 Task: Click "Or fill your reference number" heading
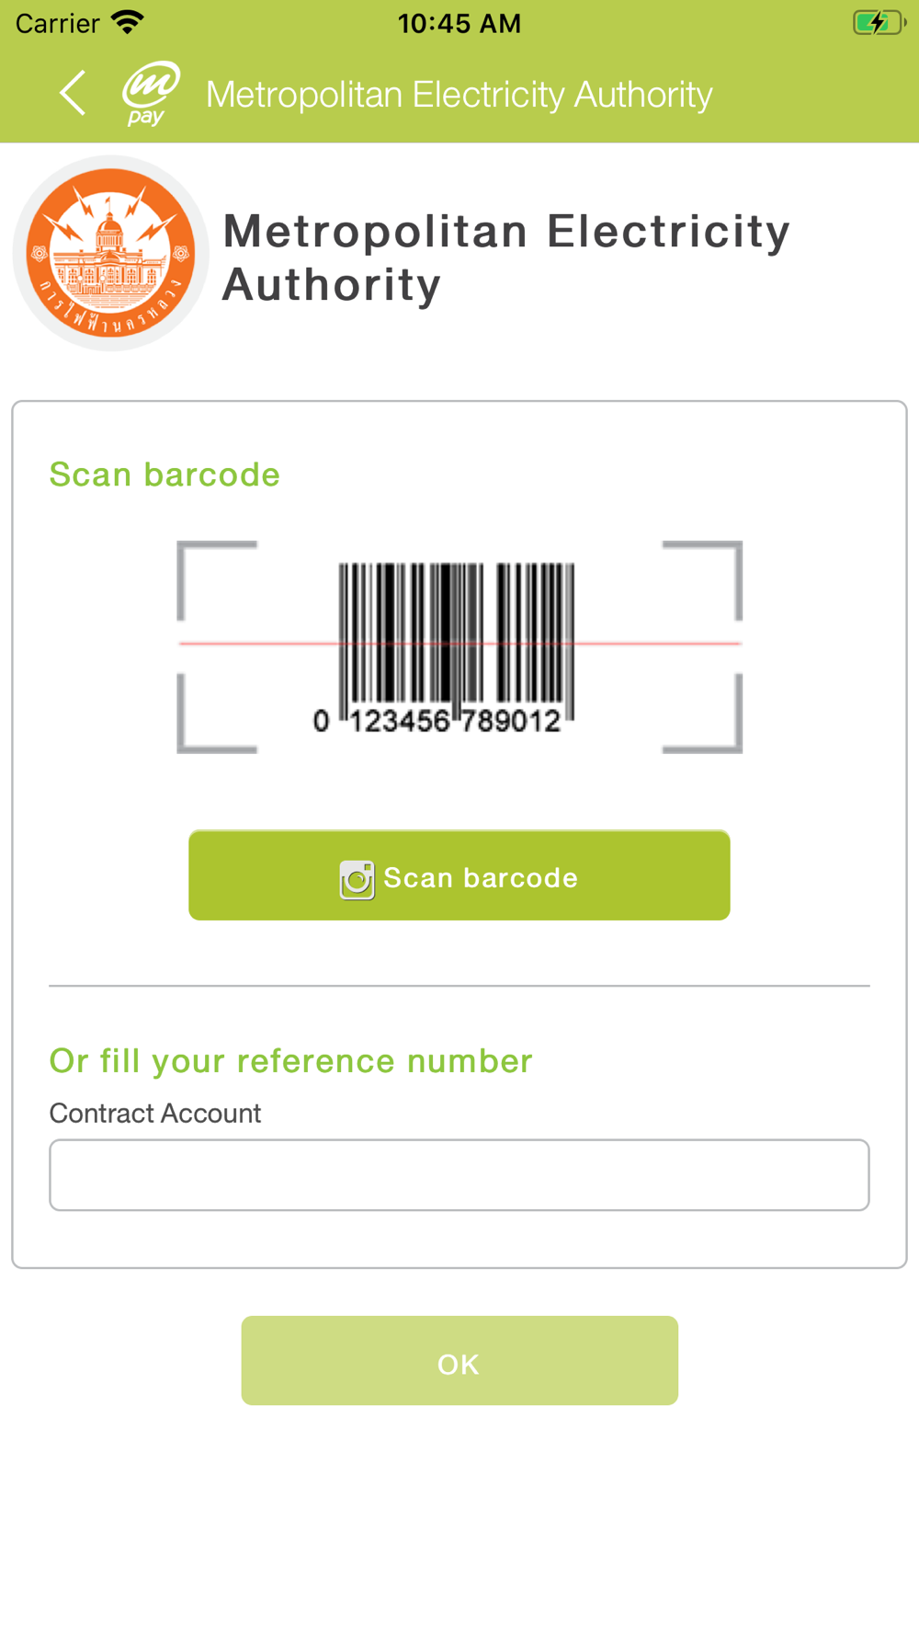pyautogui.click(x=290, y=1060)
